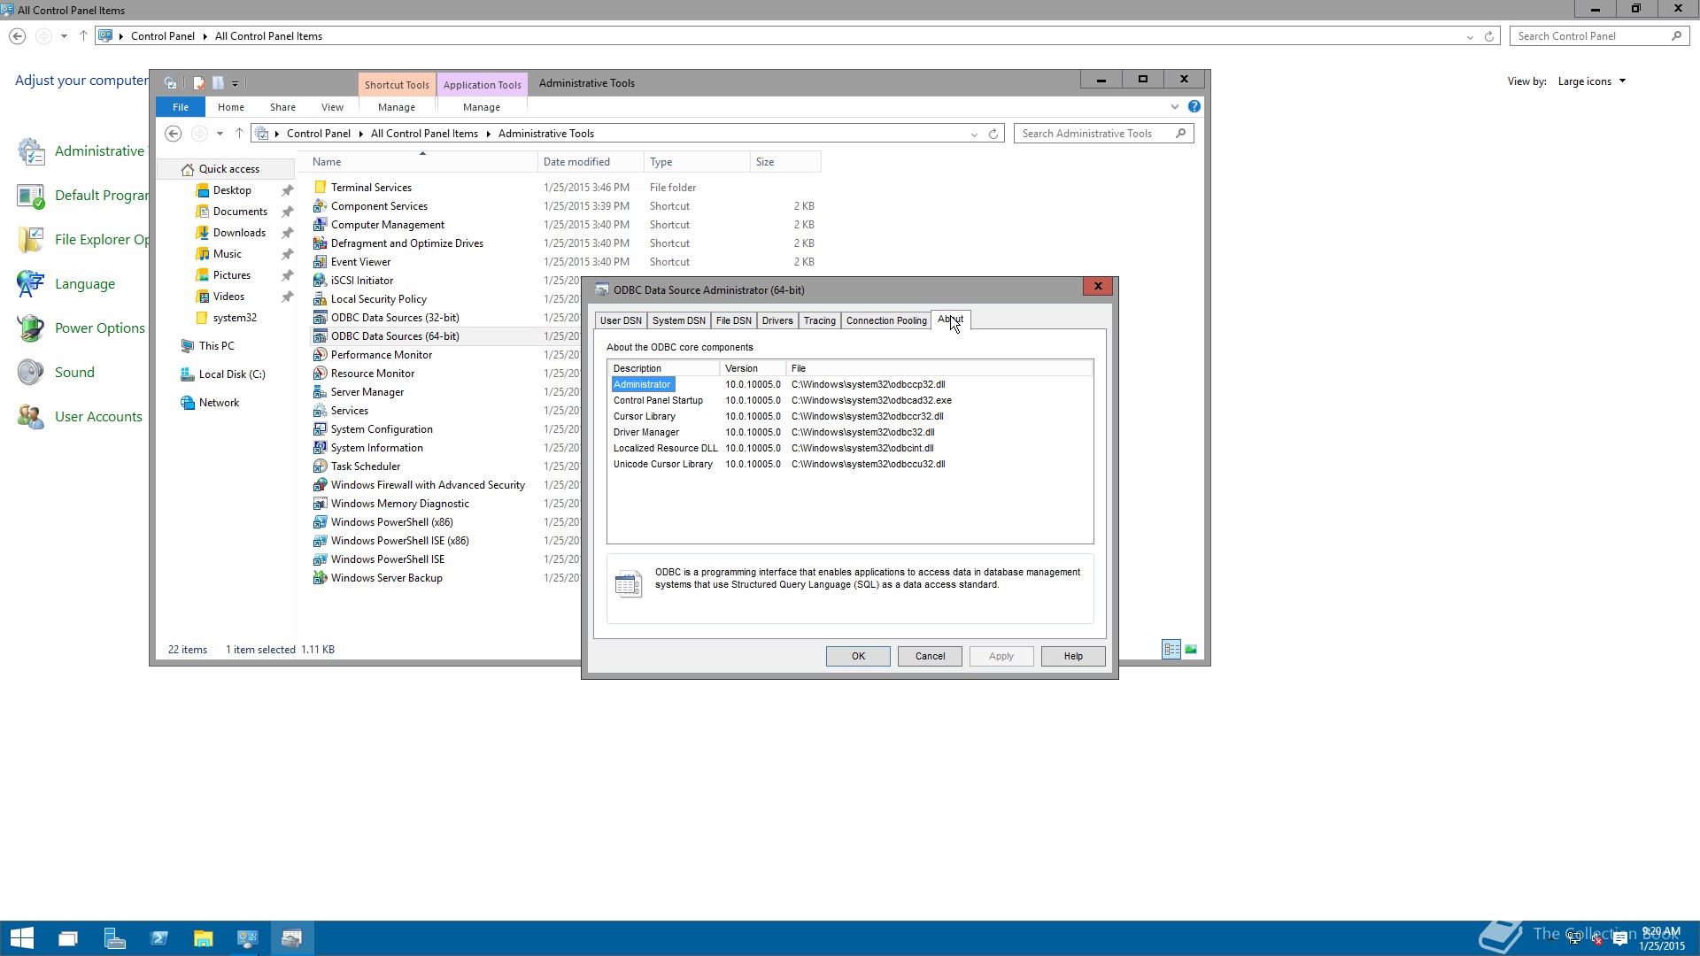Select Driver Manager row in ODBC components
Screen dimensions: 1700x956
(x=850, y=433)
